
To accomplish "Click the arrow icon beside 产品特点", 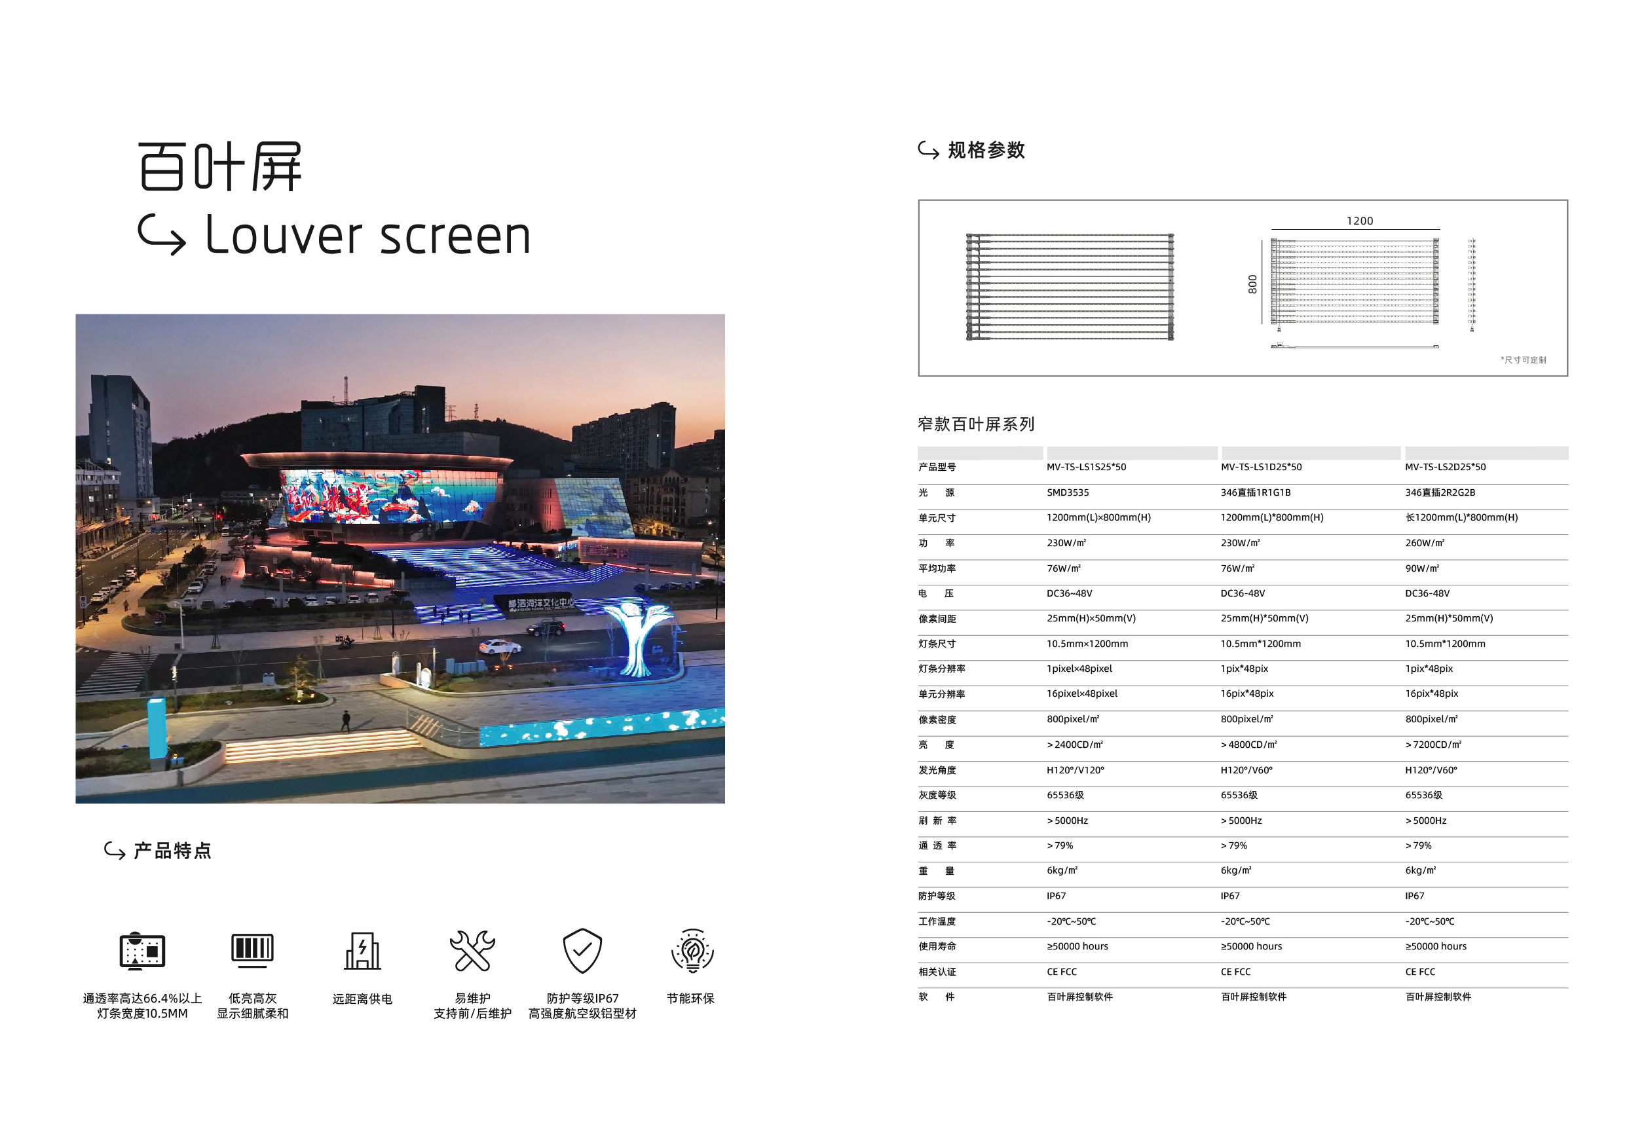I will coord(115,850).
